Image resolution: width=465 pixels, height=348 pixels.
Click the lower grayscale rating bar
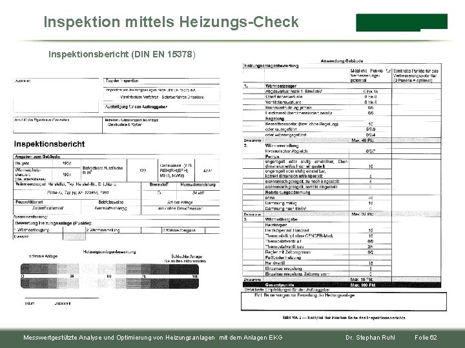[110, 283]
